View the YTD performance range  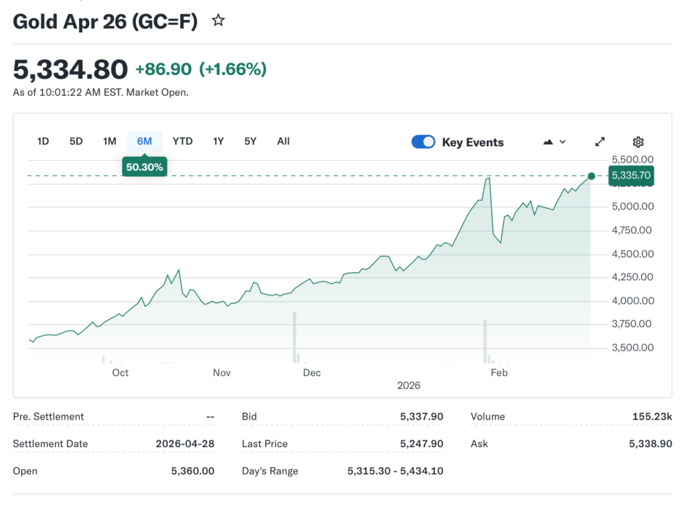(182, 141)
